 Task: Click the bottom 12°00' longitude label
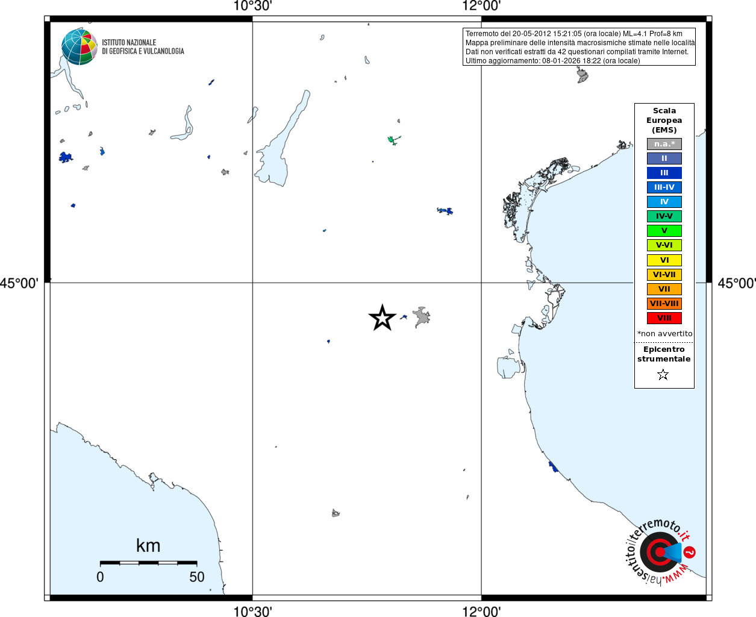coord(481,611)
